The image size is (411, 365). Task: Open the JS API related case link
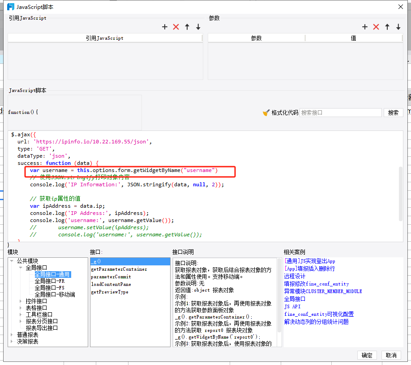point(292,306)
